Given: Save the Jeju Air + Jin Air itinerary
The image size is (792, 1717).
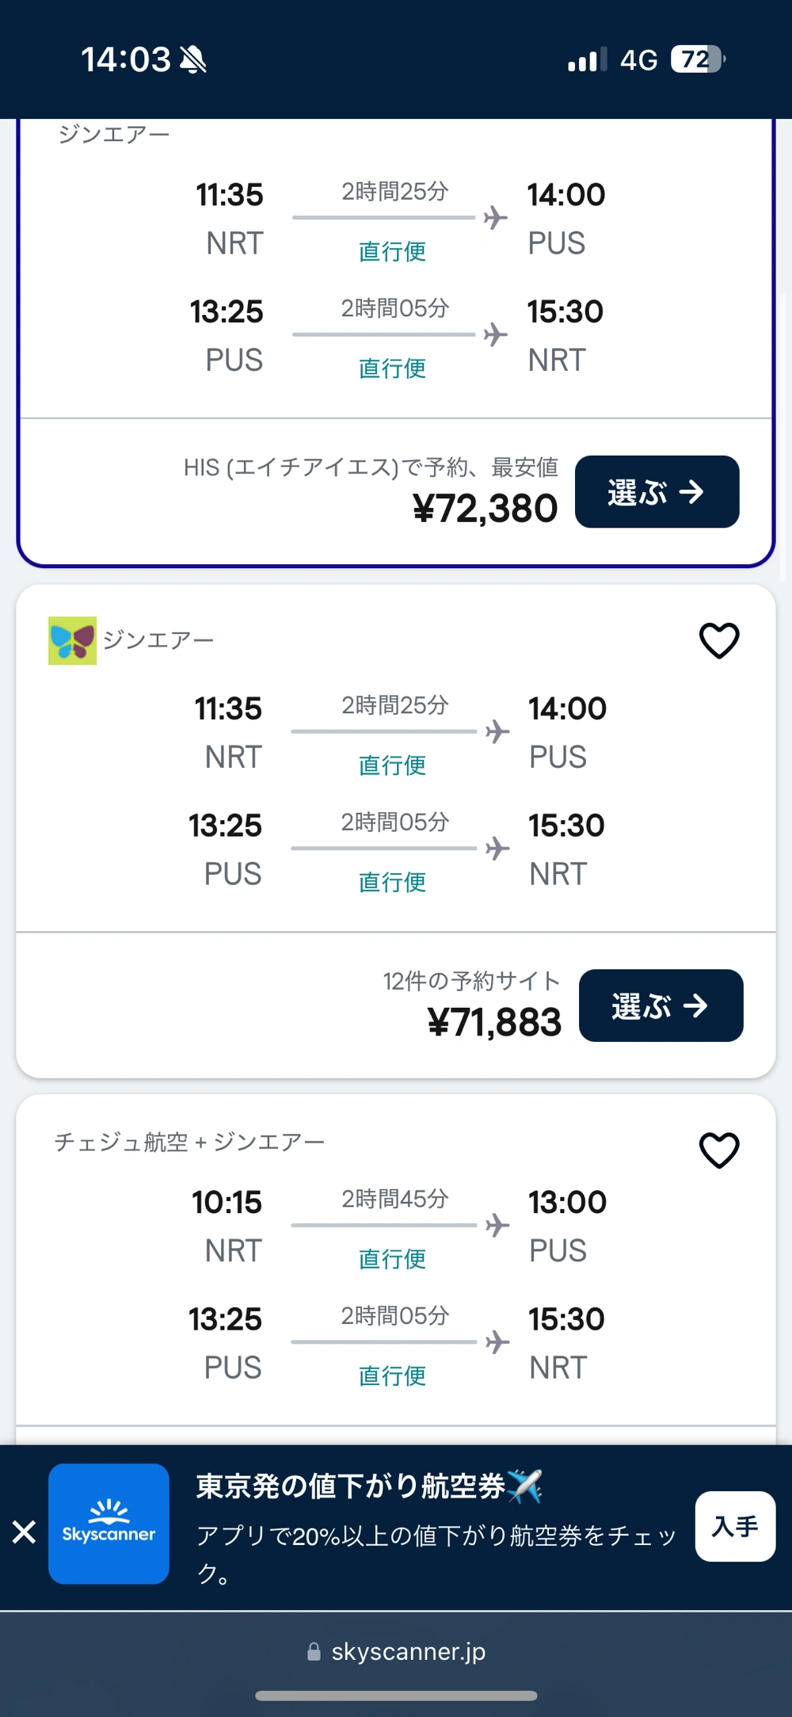Looking at the screenshot, I should (719, 1150).
